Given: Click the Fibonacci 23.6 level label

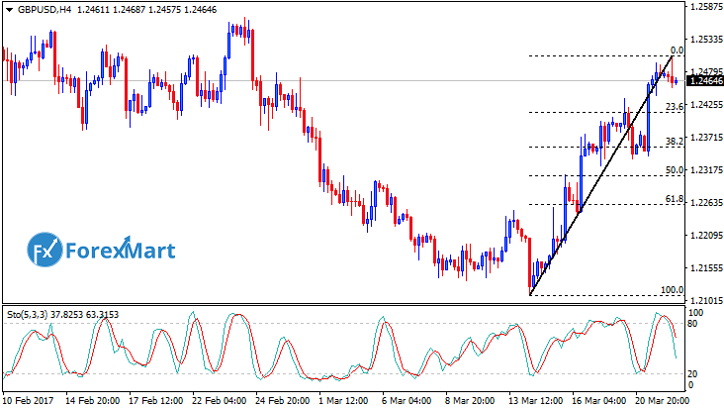Looking at the screenshot, I should tap(675, 106).
